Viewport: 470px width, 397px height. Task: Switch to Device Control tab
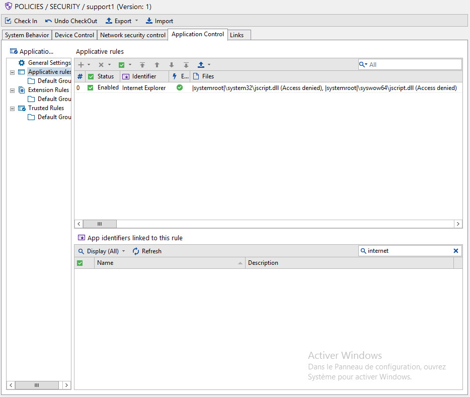pos(74,35)
